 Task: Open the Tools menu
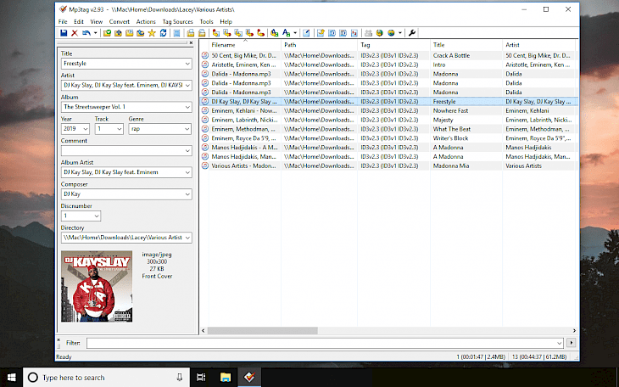pyautogui.click(x=206, y=22)
